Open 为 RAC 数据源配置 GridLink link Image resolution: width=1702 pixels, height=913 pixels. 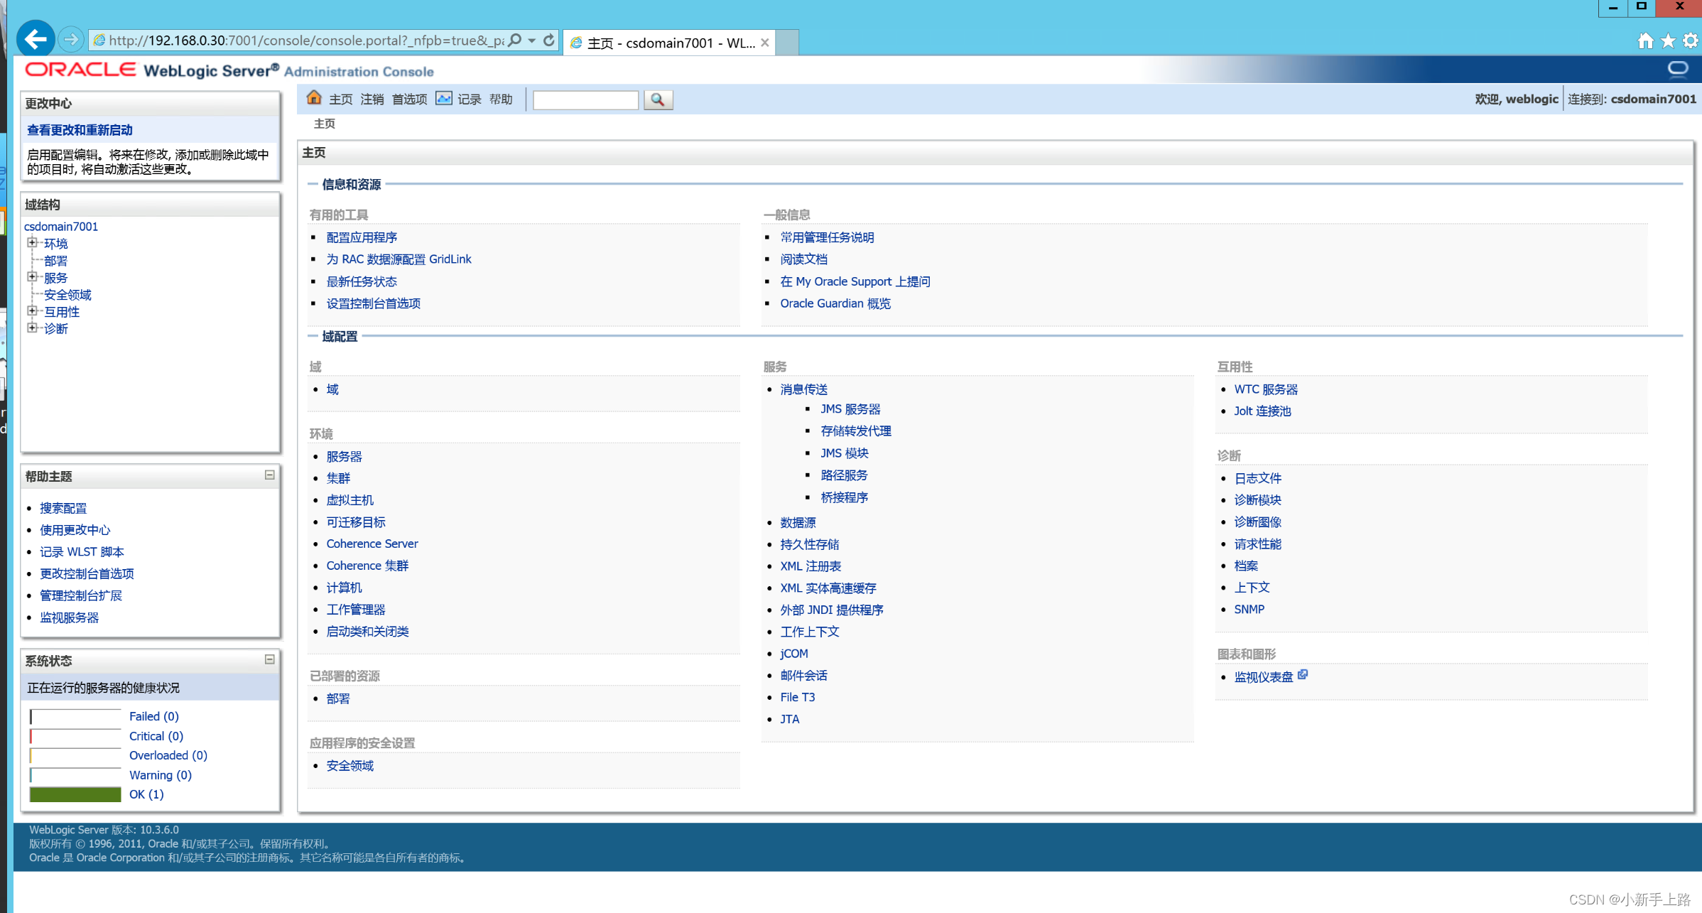pos(399,259)
